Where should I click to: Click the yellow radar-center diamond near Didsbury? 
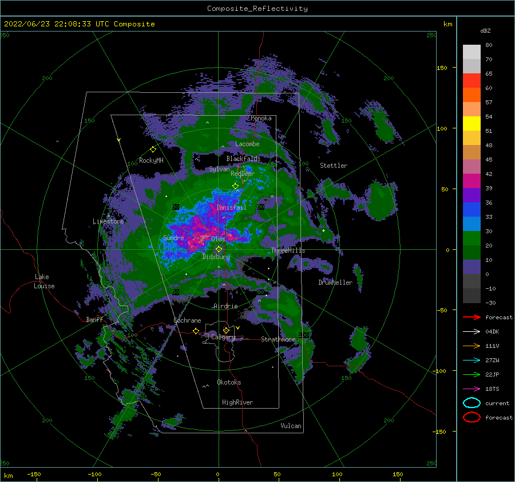[x=219, y=249]
